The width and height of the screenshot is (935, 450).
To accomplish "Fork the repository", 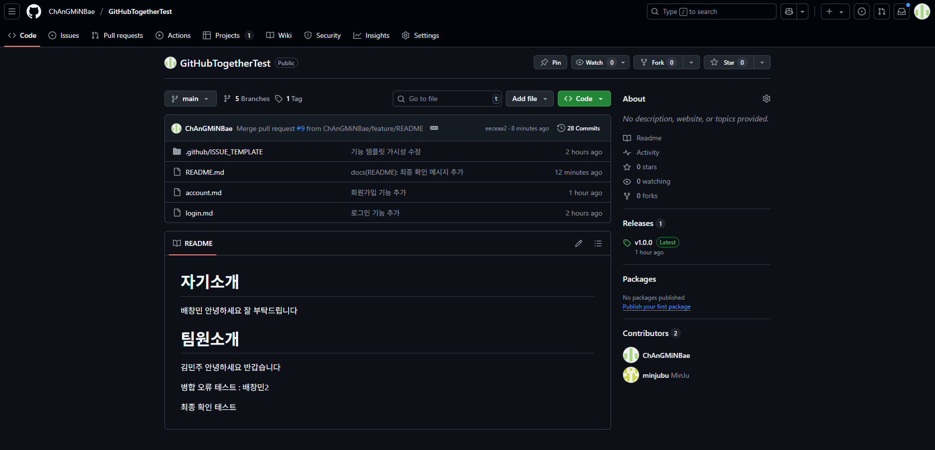I will click(658, 62).
